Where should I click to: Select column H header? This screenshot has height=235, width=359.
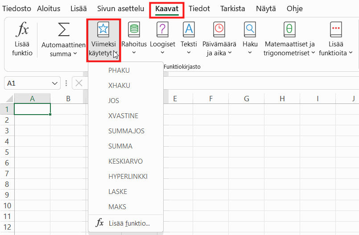coord(282,99)
